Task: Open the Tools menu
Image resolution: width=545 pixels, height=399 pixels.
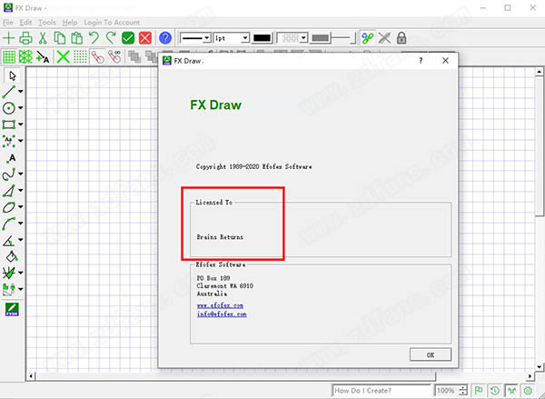Action: pos(47,22)
